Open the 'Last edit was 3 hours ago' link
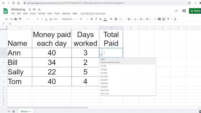 (93, 13)
